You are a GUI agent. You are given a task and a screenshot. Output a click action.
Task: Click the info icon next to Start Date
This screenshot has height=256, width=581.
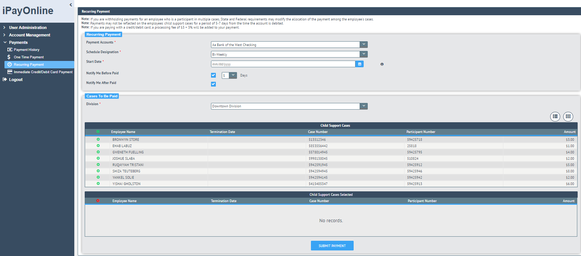point(382,64)
